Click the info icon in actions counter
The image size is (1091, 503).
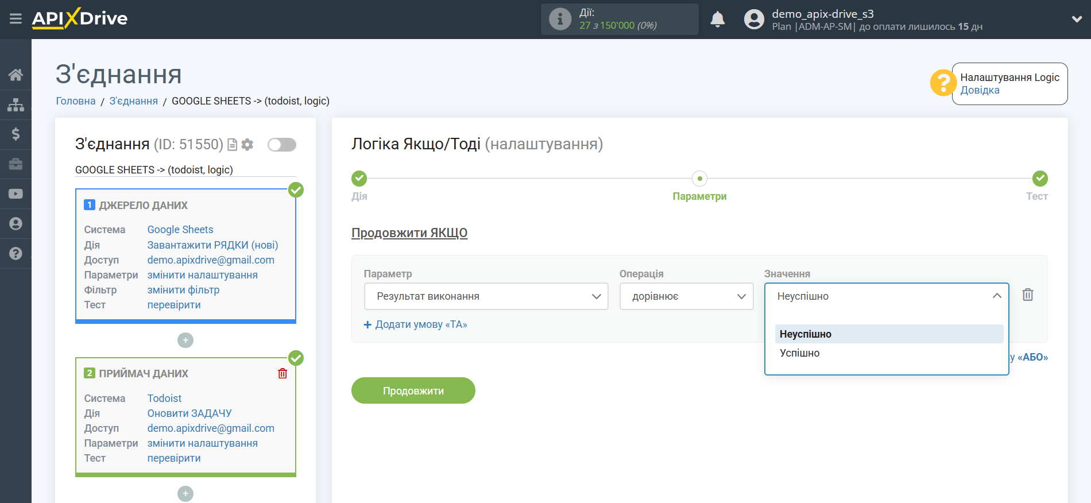point(560,19)
